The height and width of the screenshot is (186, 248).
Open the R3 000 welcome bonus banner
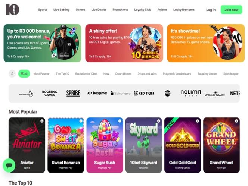click(42, 43)
